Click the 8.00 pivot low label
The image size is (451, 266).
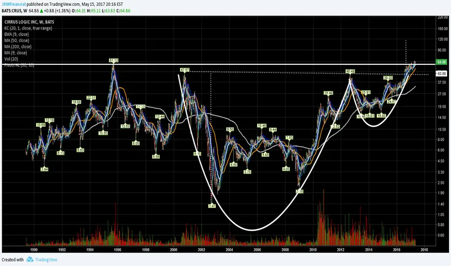click(136, 143)
